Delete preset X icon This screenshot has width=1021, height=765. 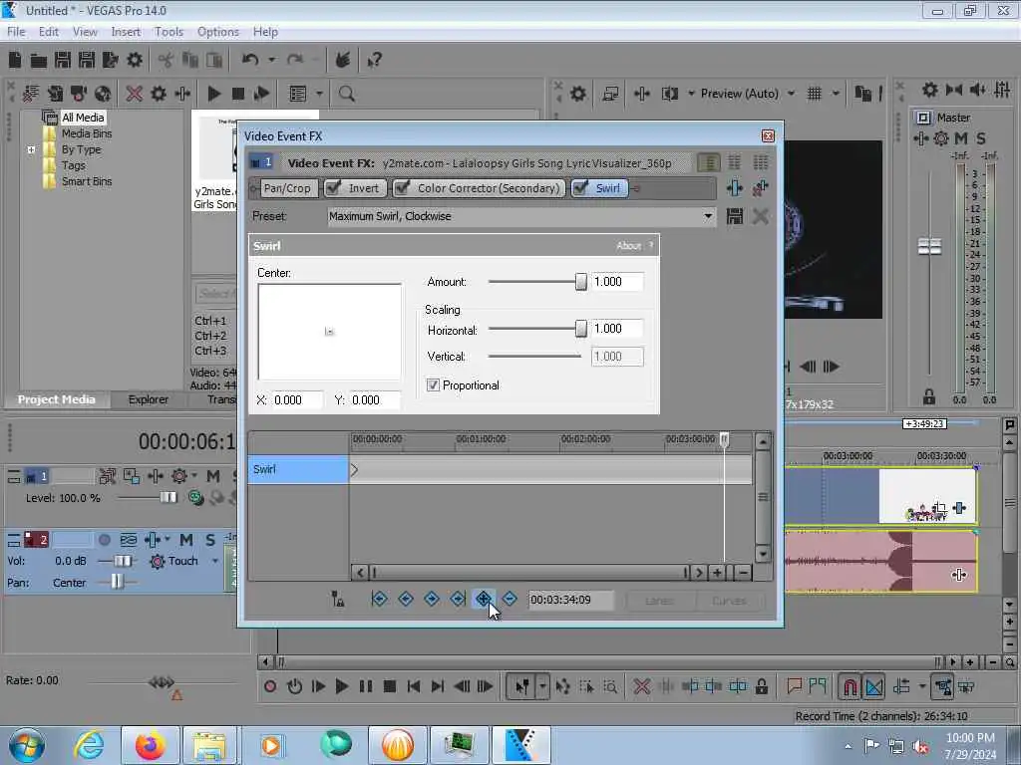click(760, 216)
